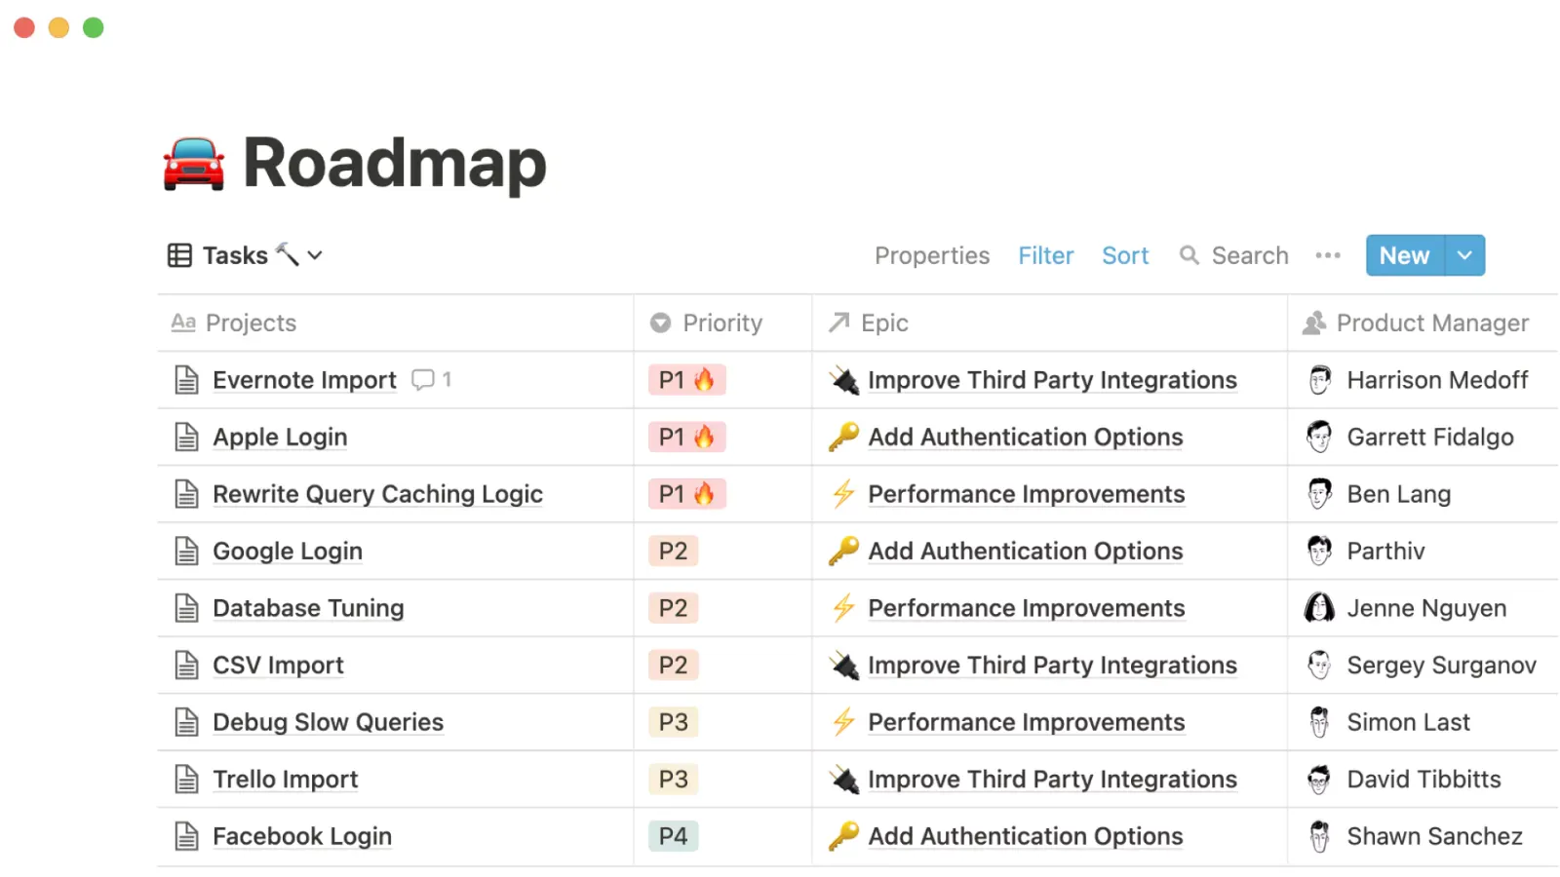
Task: Open the Database Tuning project page
Action: 308,607
